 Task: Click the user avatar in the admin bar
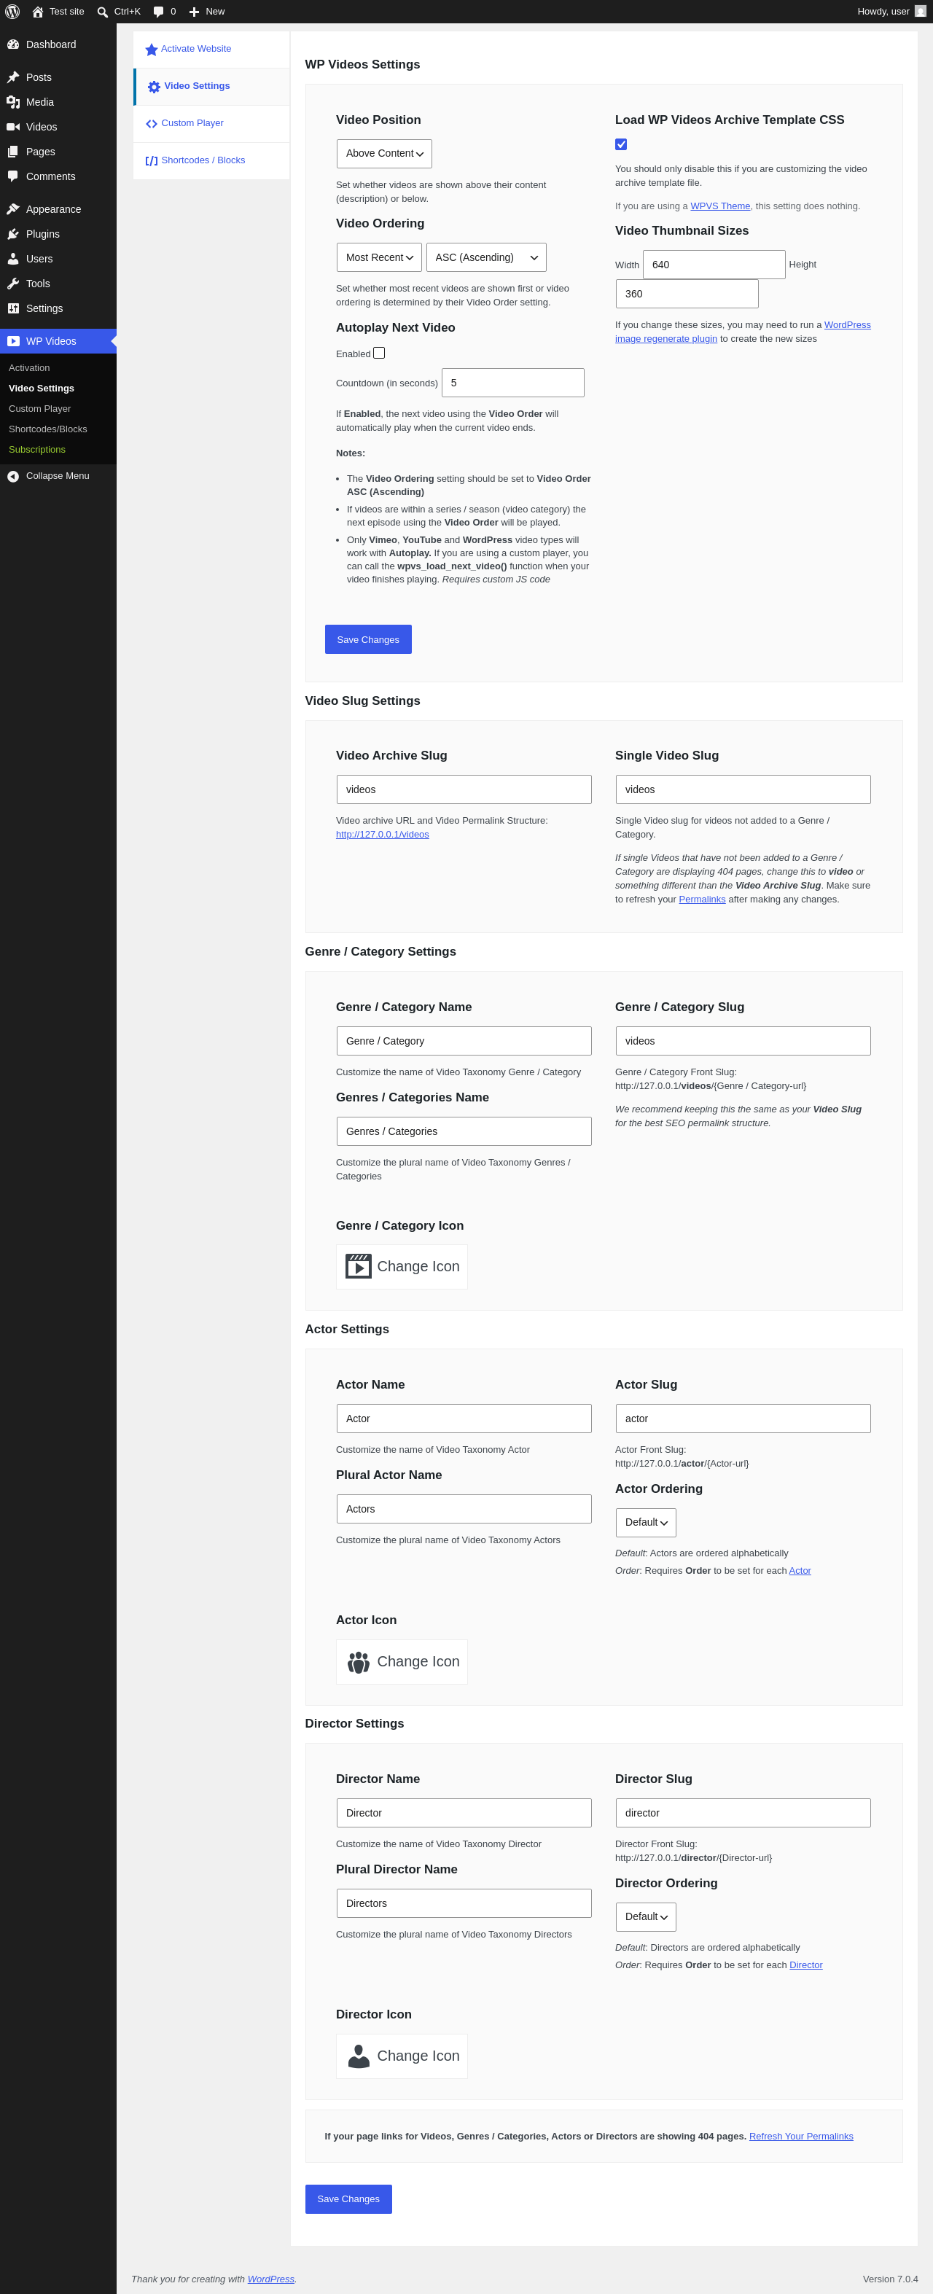pos(921,12)
